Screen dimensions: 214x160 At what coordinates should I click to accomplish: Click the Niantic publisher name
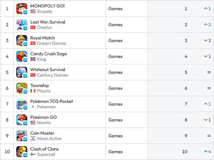pyautogui.click(x=44, y=123)
